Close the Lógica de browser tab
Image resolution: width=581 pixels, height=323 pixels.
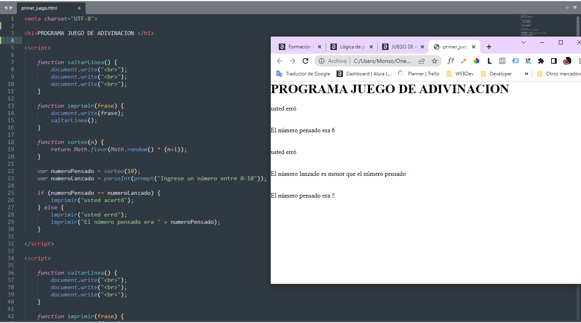point(371,47)
